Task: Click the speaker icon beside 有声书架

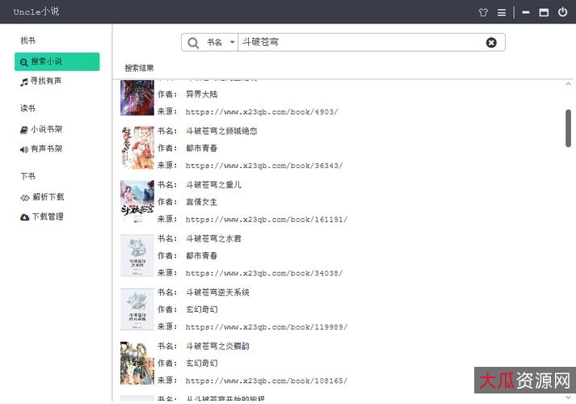Action: click(x=24, y=149)
